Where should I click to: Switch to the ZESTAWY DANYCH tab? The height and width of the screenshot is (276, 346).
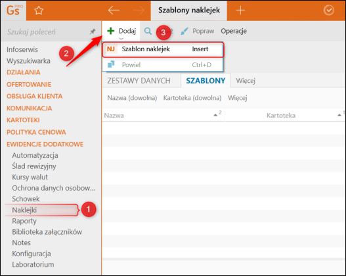(139, 81)
